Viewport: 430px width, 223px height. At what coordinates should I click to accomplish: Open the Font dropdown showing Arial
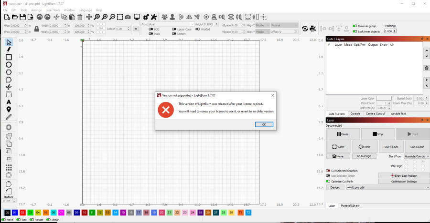tap(172, 24)
